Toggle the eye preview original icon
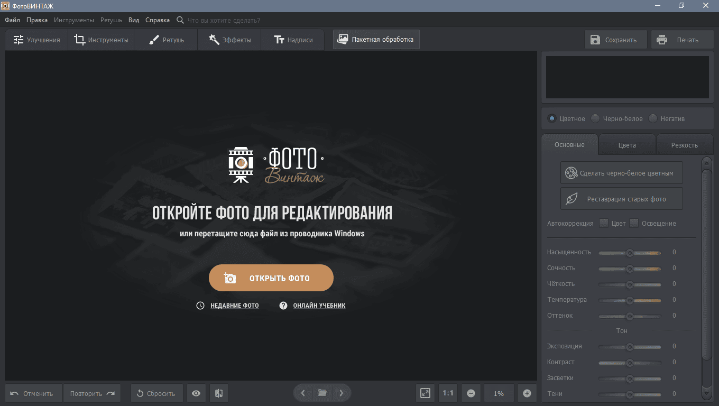Screen dimensions: 719x406 tap(196, 393)
